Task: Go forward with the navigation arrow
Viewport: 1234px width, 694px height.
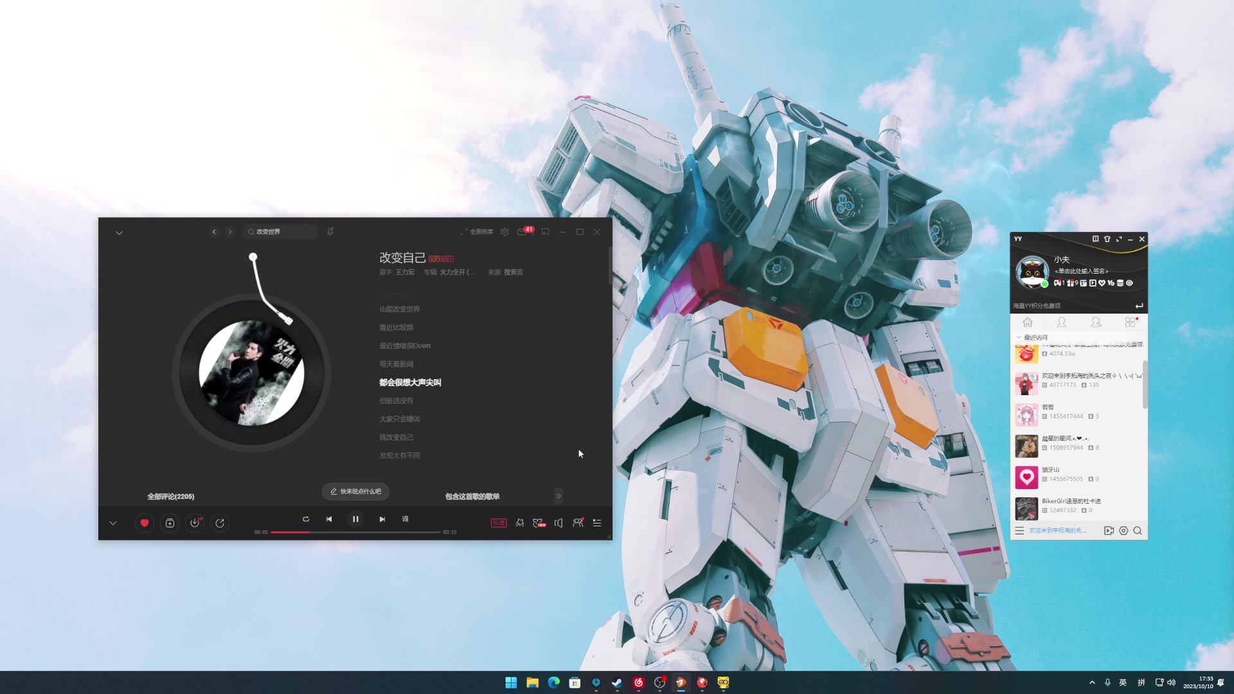Action: pos(230,232)
